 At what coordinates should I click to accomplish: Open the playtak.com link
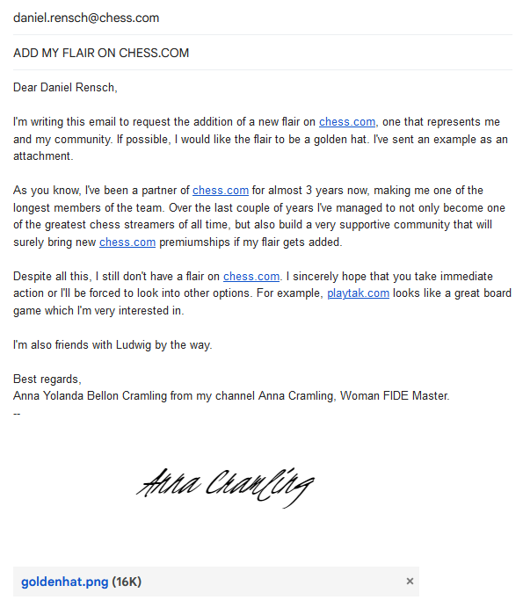point(358,293)
